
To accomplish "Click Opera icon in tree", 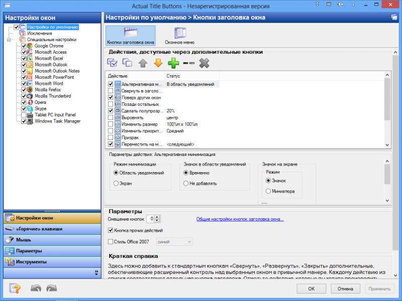I will [30, 102].
